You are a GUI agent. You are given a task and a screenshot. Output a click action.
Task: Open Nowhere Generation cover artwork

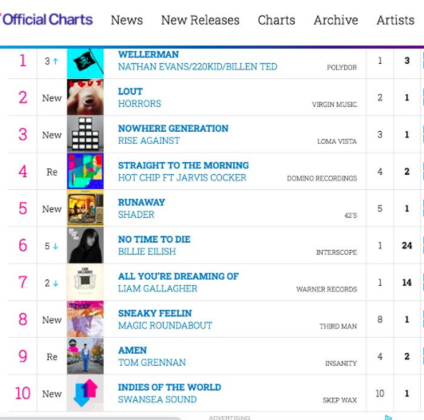[85, 134]
